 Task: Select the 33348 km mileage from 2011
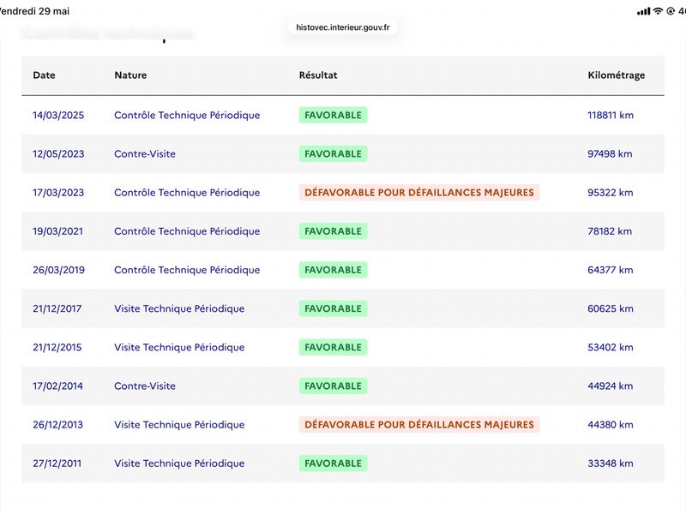[x=611, y=463]
